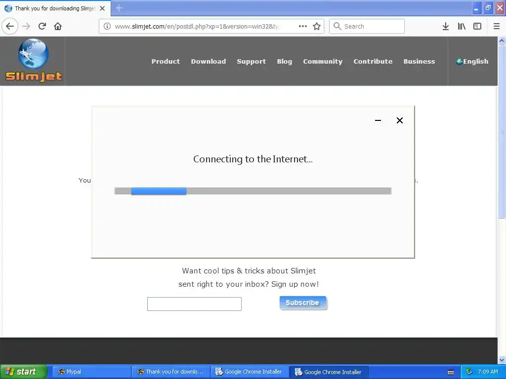Switch to active Google Chrome Installer taskbar item
The width and height of the screenshot is (506, 379).
[329, 372]
